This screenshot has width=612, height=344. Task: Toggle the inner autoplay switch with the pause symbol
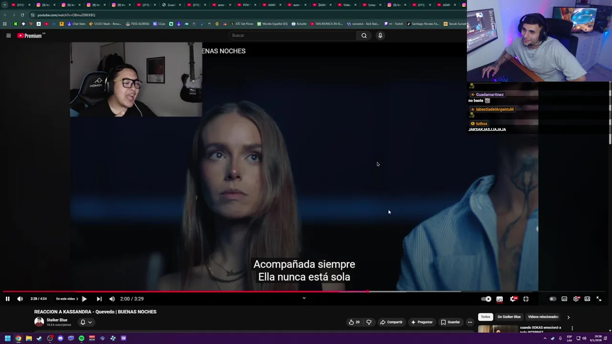point(552,299)
